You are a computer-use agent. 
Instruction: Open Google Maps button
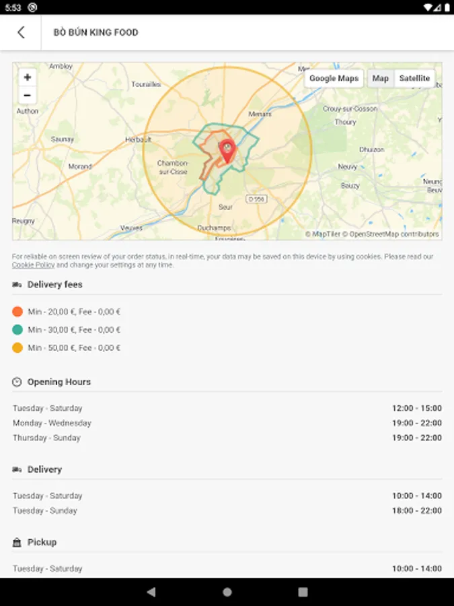(334, 79)
